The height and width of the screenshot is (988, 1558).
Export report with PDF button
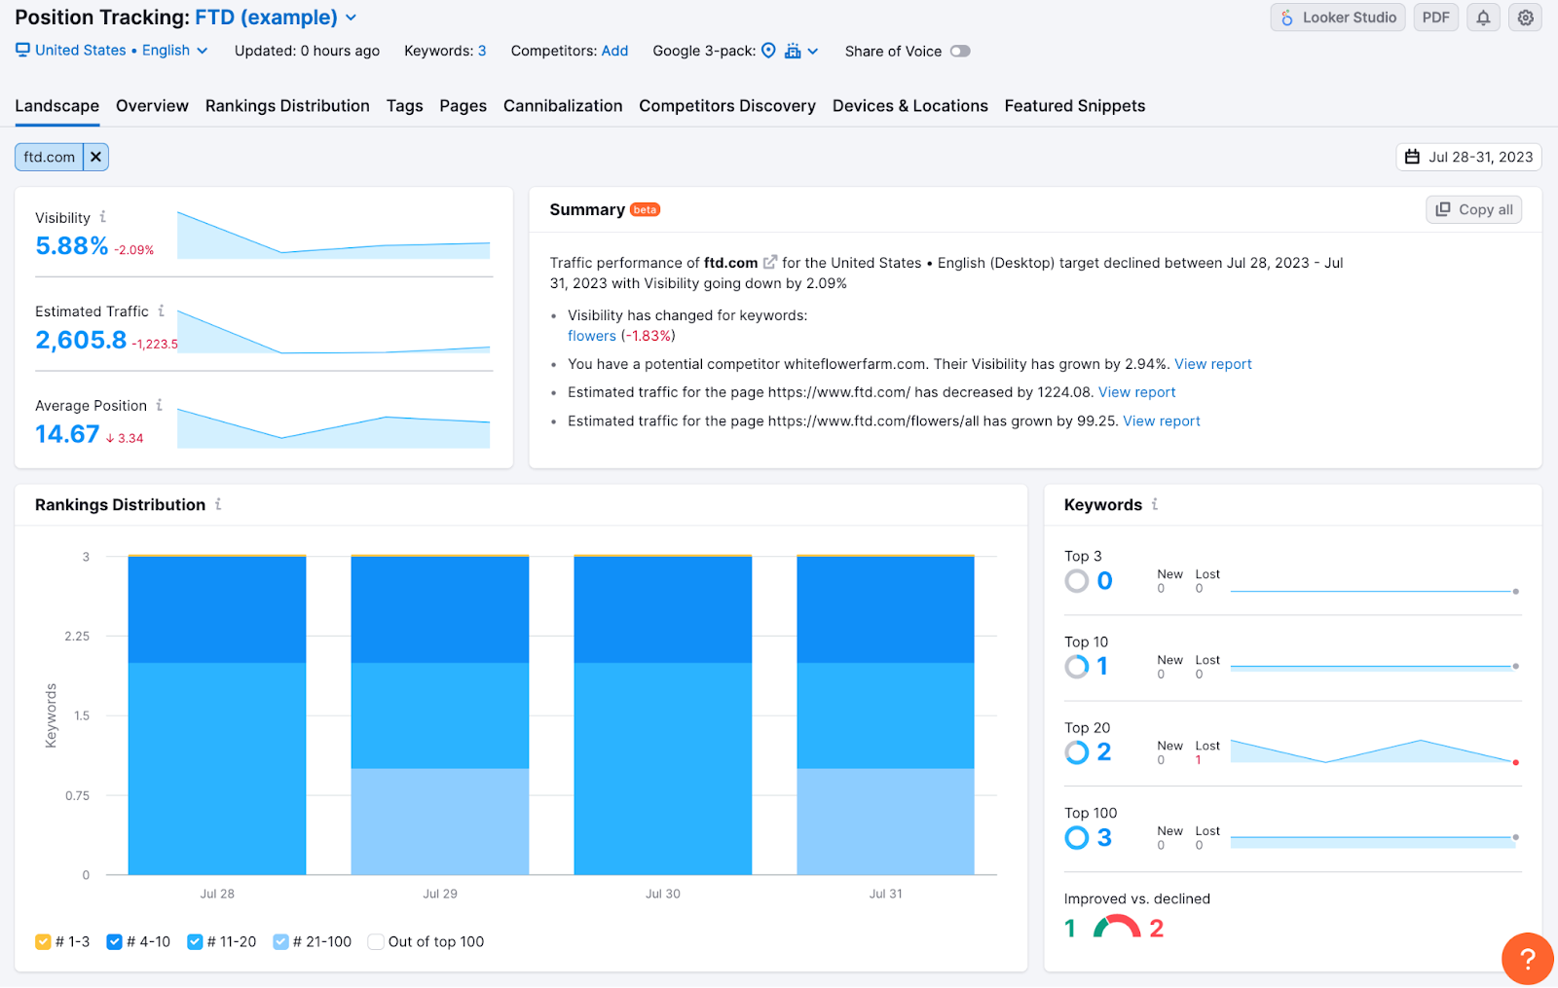pyautogui.click(x=1436, y=18)
